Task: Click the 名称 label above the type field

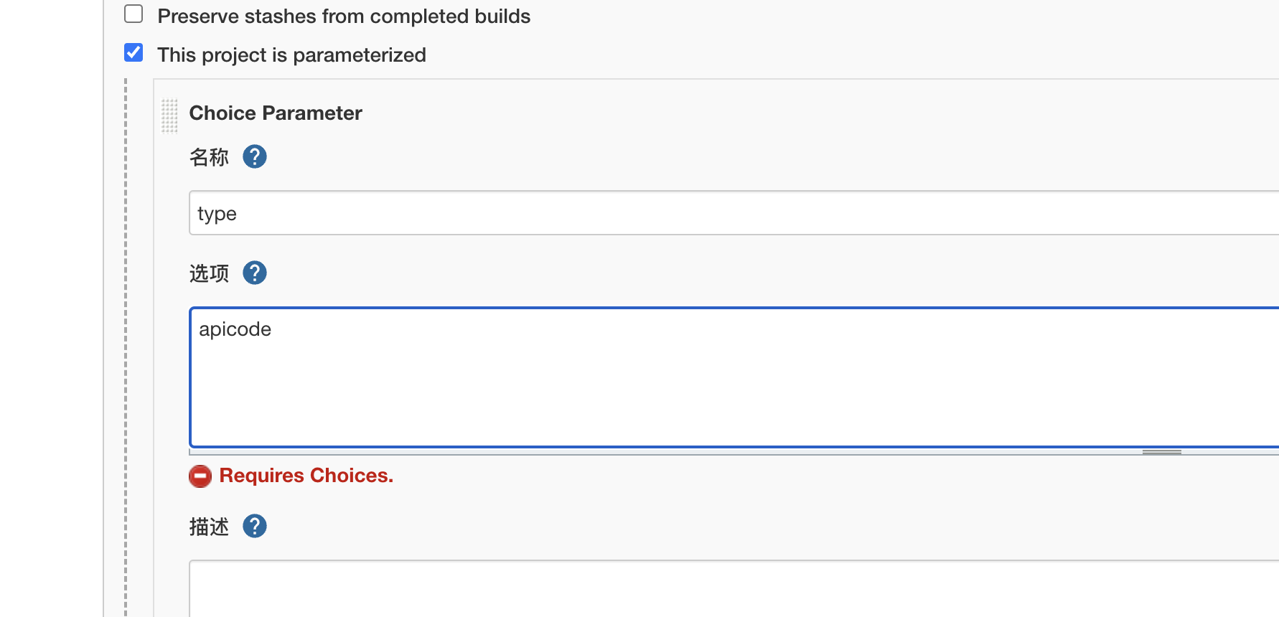Action: click(x=208, y=157)
